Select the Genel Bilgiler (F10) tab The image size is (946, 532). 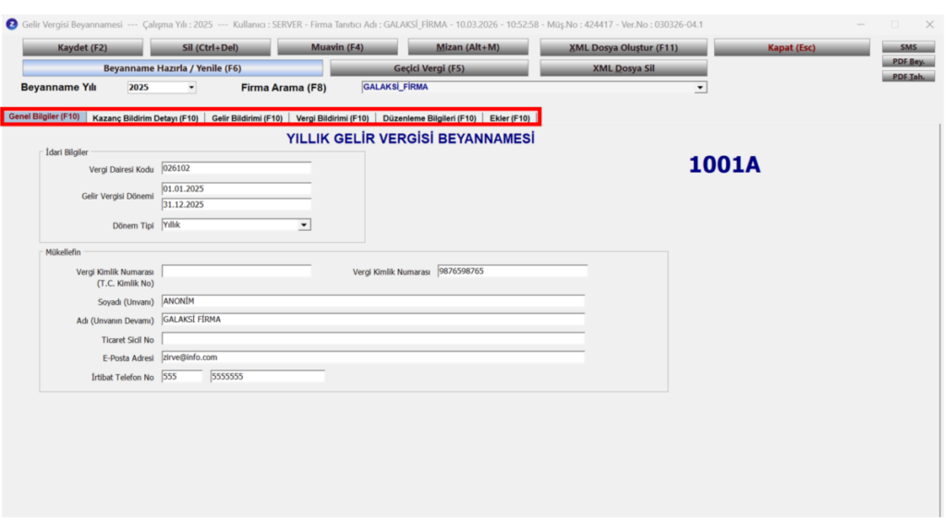coord(44,116)
